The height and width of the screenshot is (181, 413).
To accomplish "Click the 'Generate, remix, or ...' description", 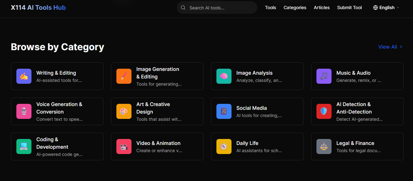I will pyautogui.click(x=359, y=80).
